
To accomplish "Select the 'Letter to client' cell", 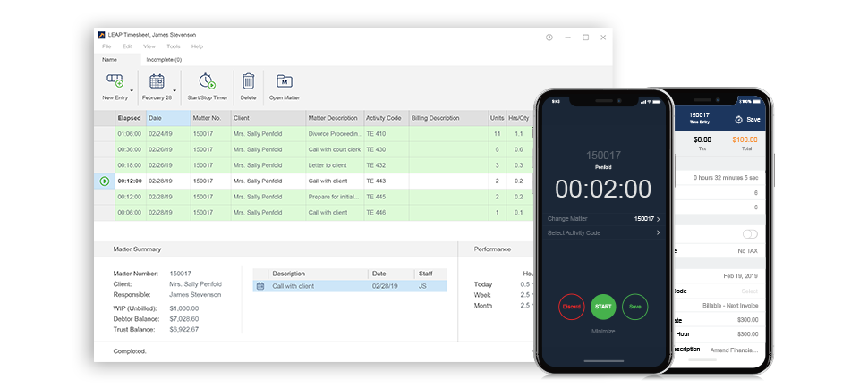I will [335, 165].
